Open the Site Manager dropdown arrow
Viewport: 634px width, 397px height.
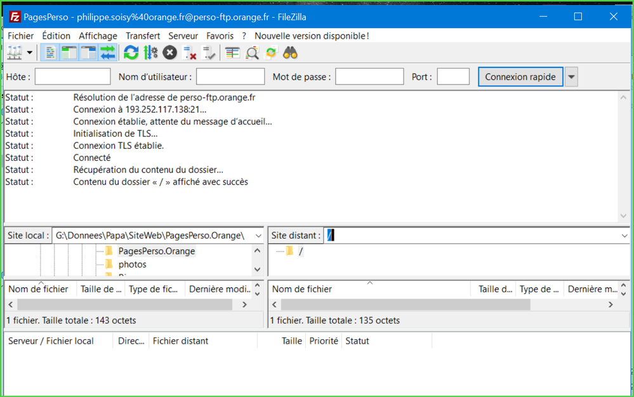coord(30,53)
